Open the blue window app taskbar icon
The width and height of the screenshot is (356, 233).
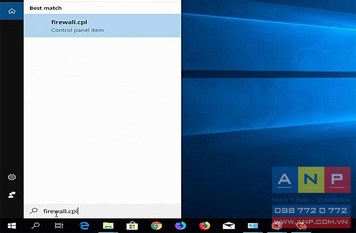coord(253,226)
